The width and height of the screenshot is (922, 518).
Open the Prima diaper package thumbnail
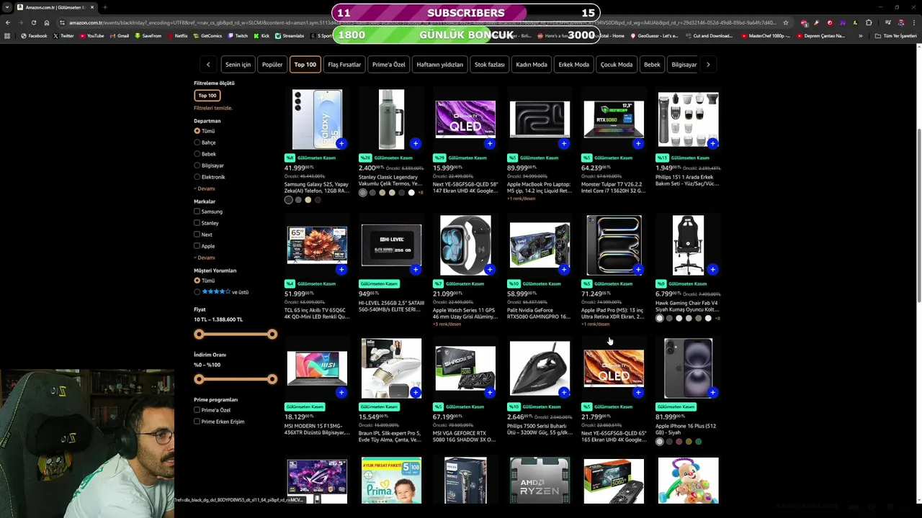(x=391, y=480)
